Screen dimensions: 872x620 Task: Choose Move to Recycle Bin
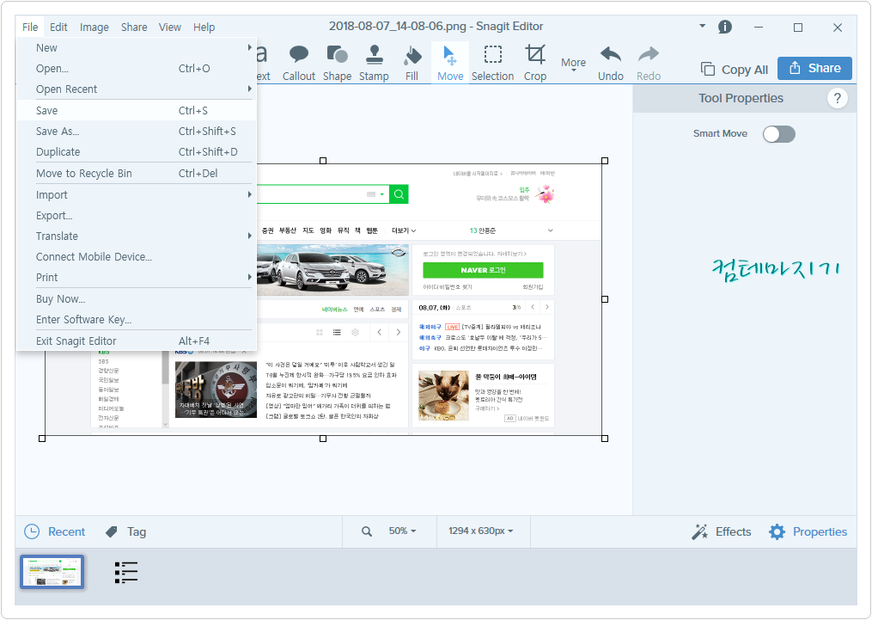(137, 173)
